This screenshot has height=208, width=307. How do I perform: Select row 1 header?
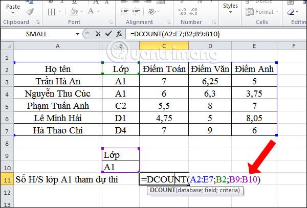(7, 57)
